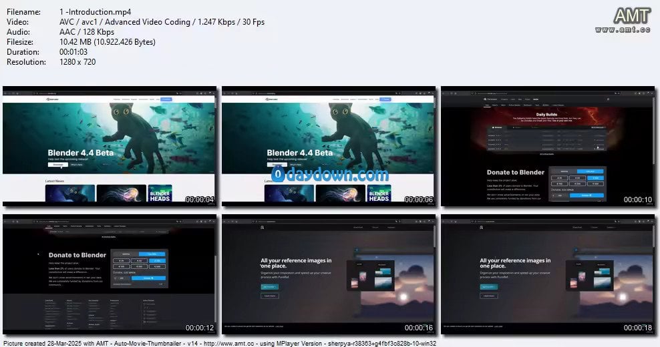Open the 00:00:12 video frame thumbnail
The width and height of the screenshot is (660, 347).
(110, 275)
